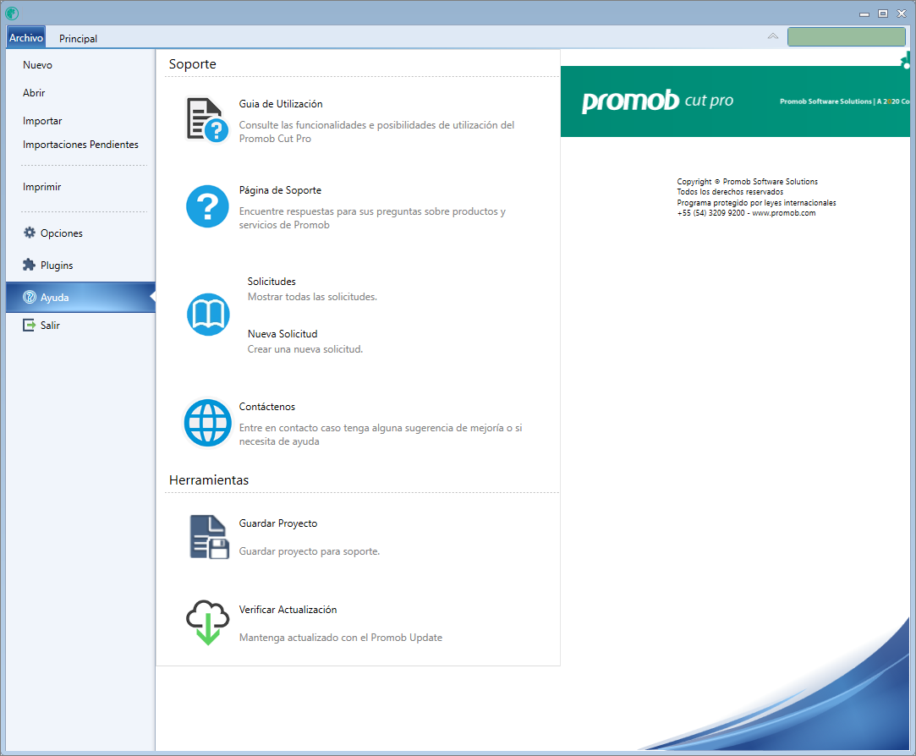Maximize the Promob Cut Pro window

click(x=883, y=14)
